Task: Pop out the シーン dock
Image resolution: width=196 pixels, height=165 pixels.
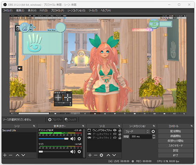Action: 34,126
